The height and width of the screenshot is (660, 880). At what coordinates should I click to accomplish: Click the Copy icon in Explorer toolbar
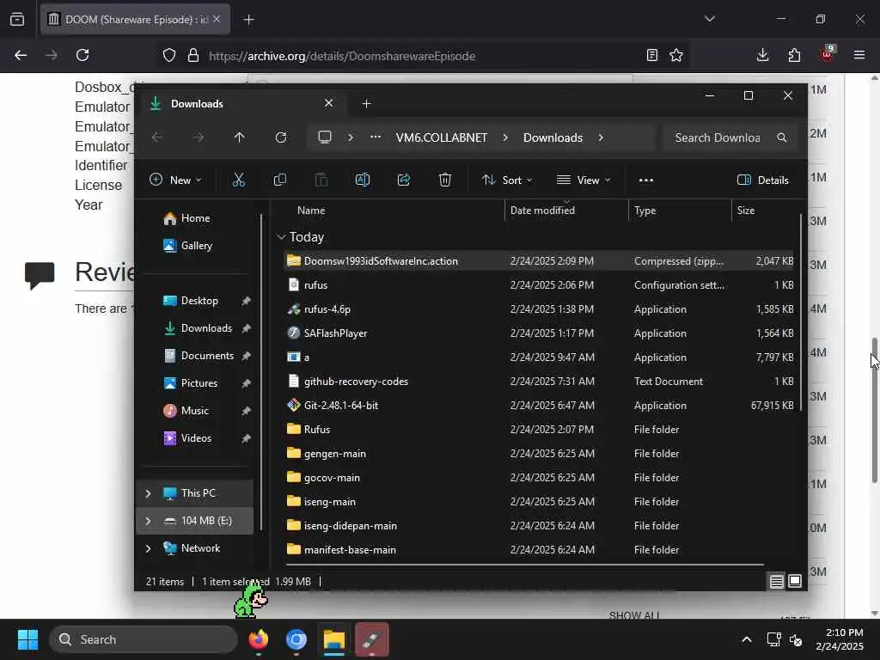(x=279, y=180)
